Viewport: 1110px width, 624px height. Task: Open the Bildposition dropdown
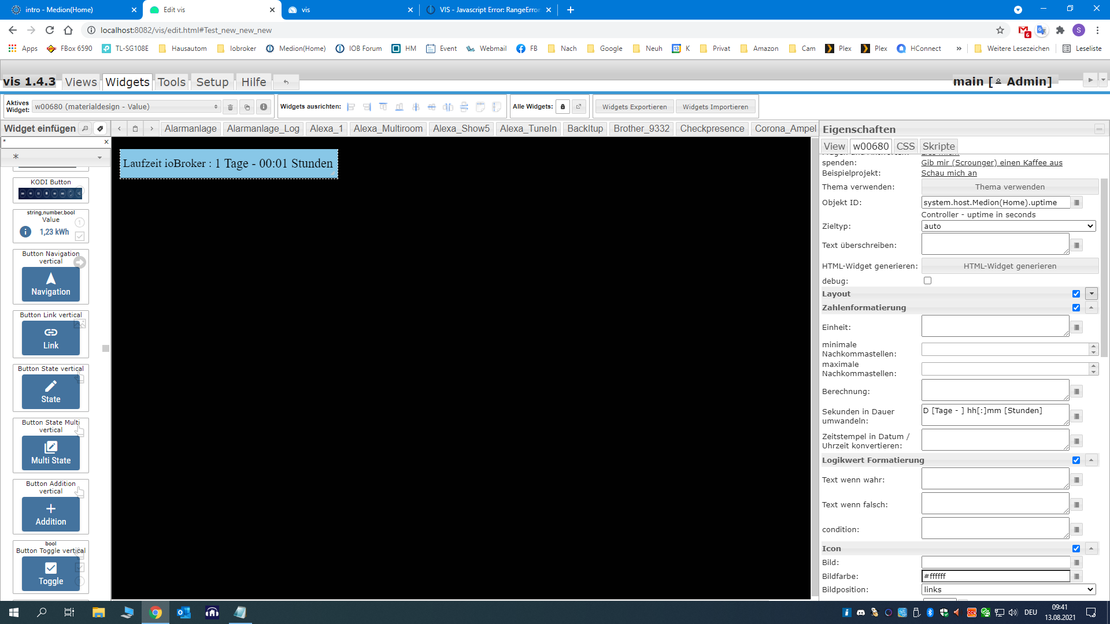pos(1008,590)
